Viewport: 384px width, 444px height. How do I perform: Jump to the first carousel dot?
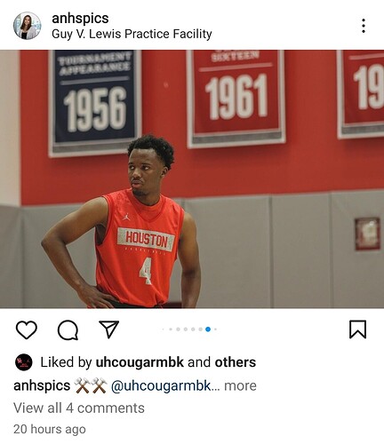coord(163,329)
